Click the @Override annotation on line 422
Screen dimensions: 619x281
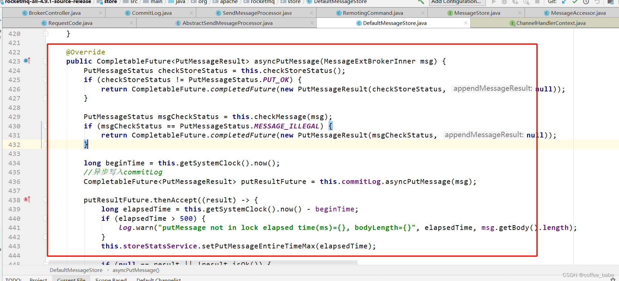click(86, 52)
